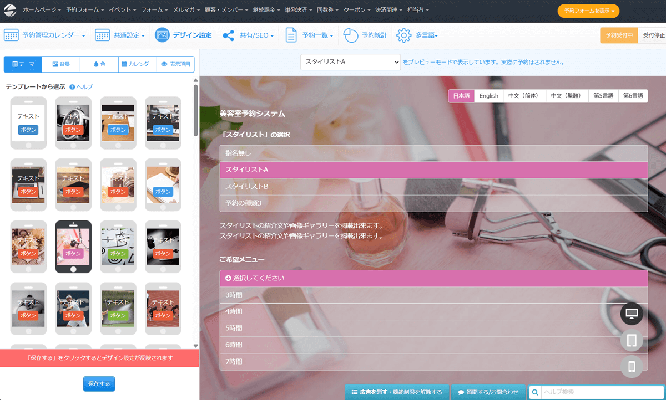Open the スタイリストA preview dropdown
666x400 pixels.
(350, 62)
